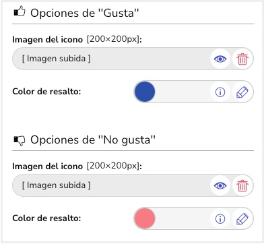This screenshot has width=264, height=244.
Task: Click the pink "No gusta" highlight color swatch
Action: (145, 218)
